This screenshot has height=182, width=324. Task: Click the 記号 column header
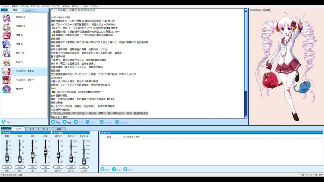[x=109, y=137]
